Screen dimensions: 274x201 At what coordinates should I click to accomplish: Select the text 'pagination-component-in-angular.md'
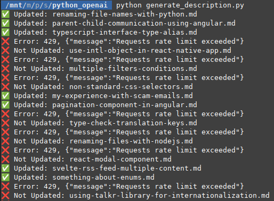point(125,105)
